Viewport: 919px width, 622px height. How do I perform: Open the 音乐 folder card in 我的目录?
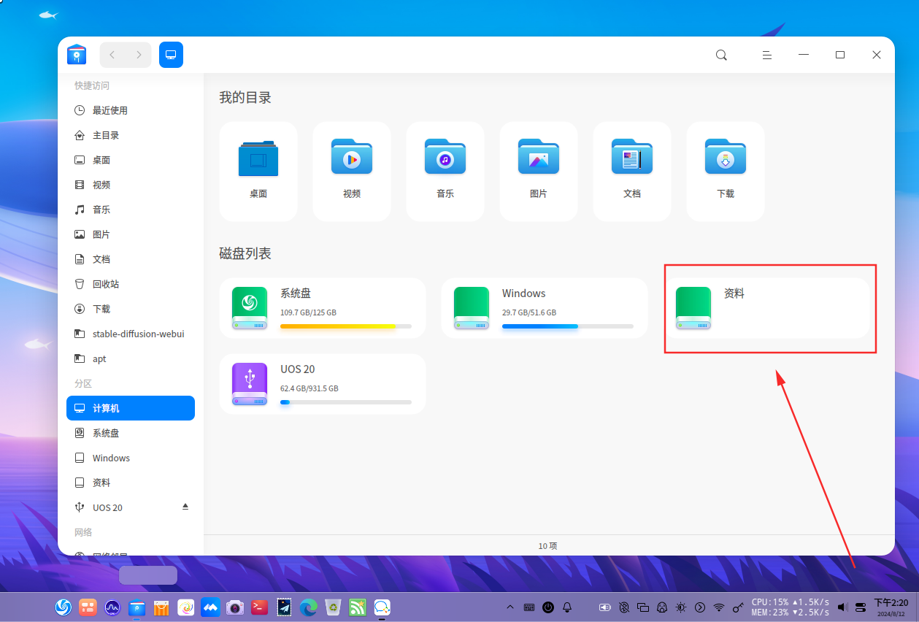click(445, 172)
